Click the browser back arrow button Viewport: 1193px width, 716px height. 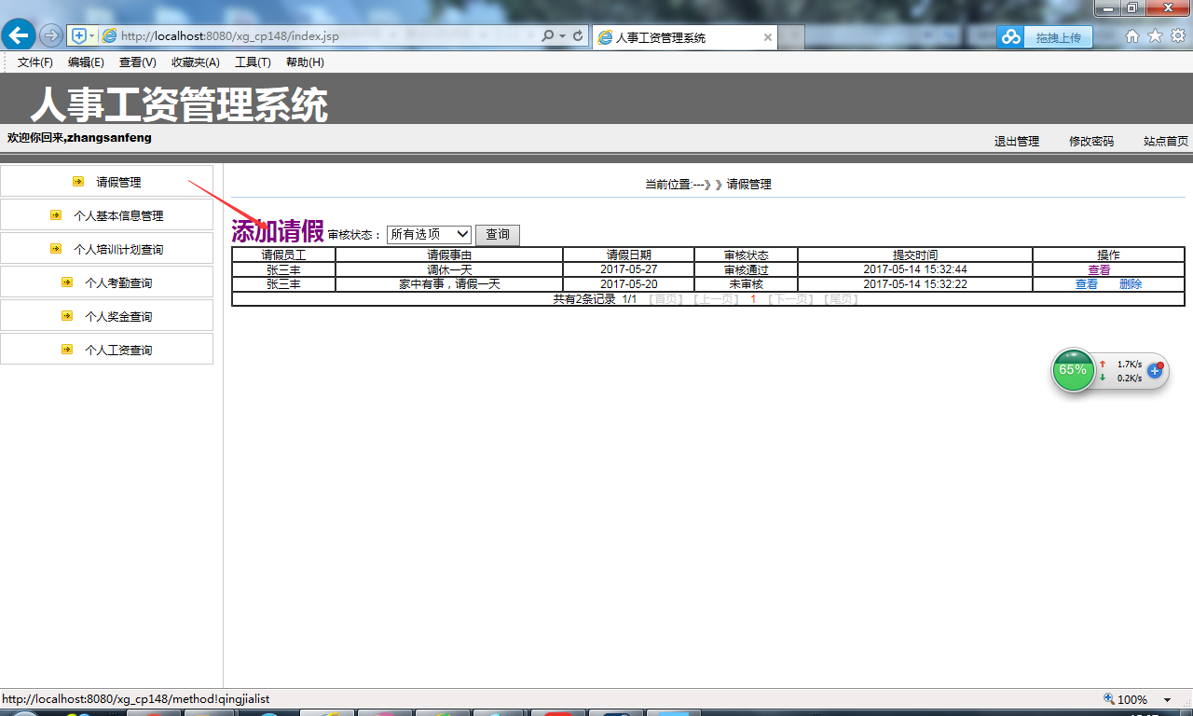(x=19, y=35)
